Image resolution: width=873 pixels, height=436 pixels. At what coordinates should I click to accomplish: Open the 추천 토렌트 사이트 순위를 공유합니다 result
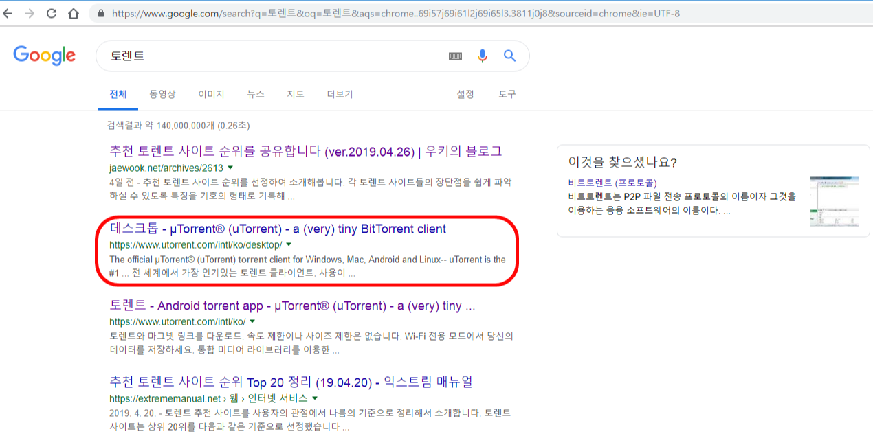306,151
